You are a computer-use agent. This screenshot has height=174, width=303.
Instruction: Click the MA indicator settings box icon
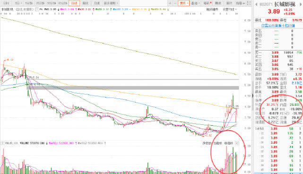(x=37, y=9)
